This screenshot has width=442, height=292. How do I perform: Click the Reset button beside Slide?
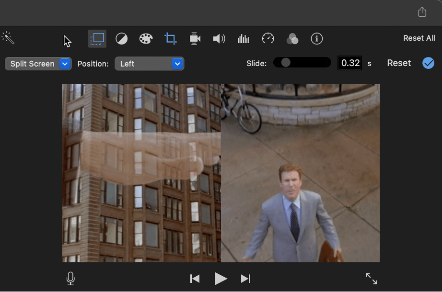399,63
